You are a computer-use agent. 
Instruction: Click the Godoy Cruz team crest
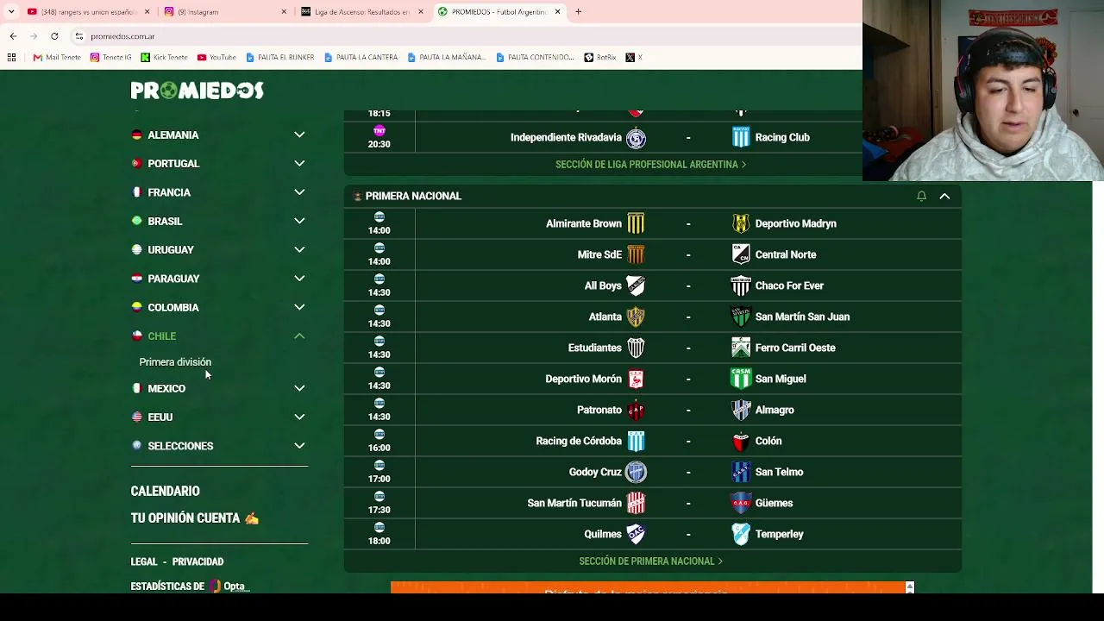[x=636, y=472]
